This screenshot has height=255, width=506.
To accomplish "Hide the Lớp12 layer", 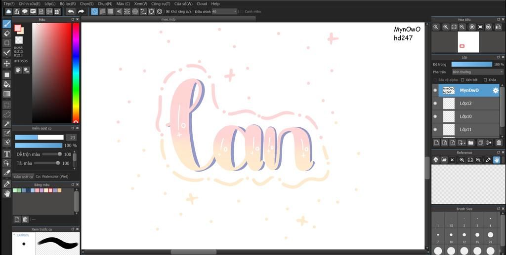I will pyautogui.click(x=435, y=104).
